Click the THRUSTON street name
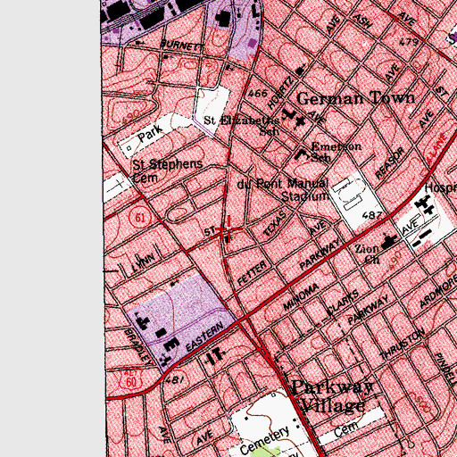Viewport: 457px width, 457px height. click(x=403, y=345)
